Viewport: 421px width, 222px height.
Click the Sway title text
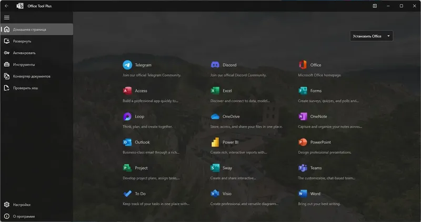[227, 168]
